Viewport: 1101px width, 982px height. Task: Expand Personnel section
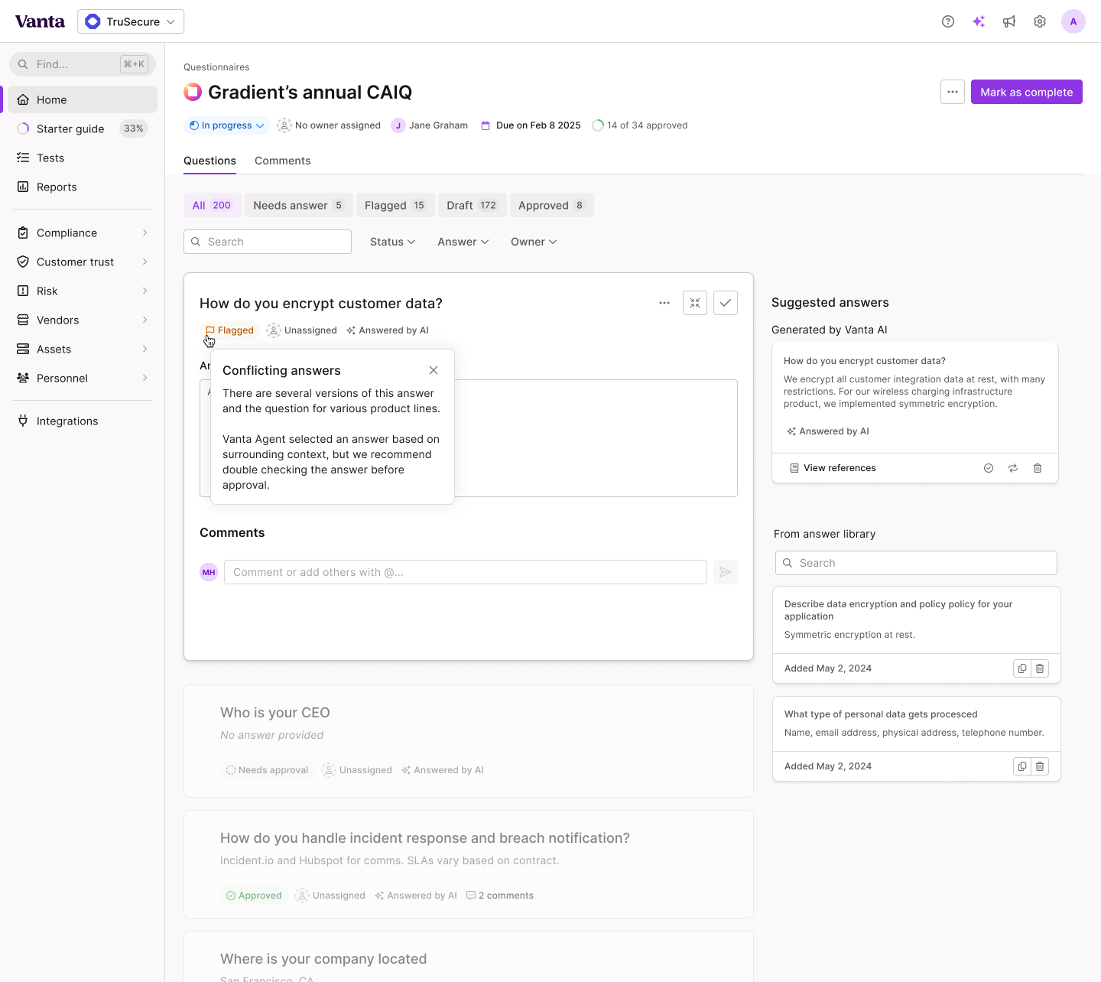[83, 378]
